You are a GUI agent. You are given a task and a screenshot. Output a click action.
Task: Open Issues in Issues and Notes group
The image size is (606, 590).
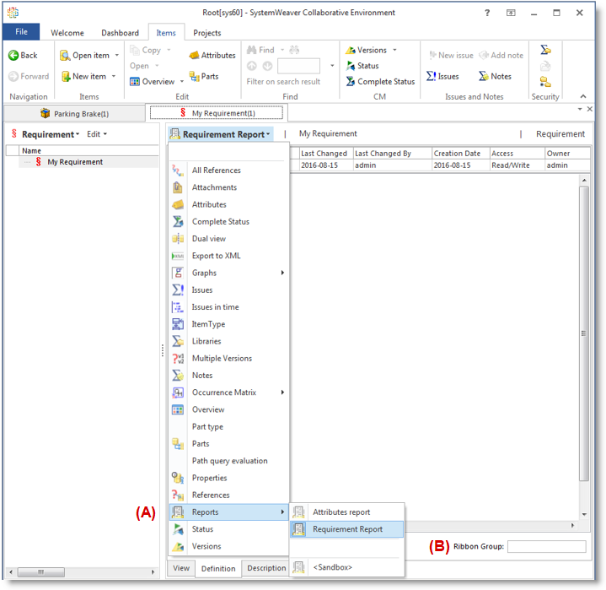tap(442, 76)
